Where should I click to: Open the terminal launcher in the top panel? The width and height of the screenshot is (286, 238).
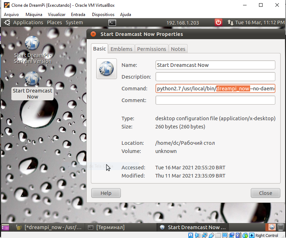click(112, 23)
